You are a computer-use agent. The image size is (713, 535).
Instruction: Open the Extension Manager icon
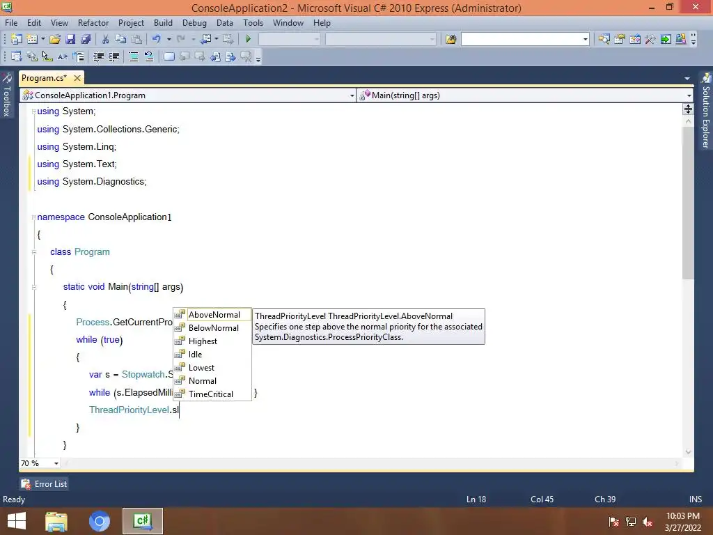(x=681, y=39)
